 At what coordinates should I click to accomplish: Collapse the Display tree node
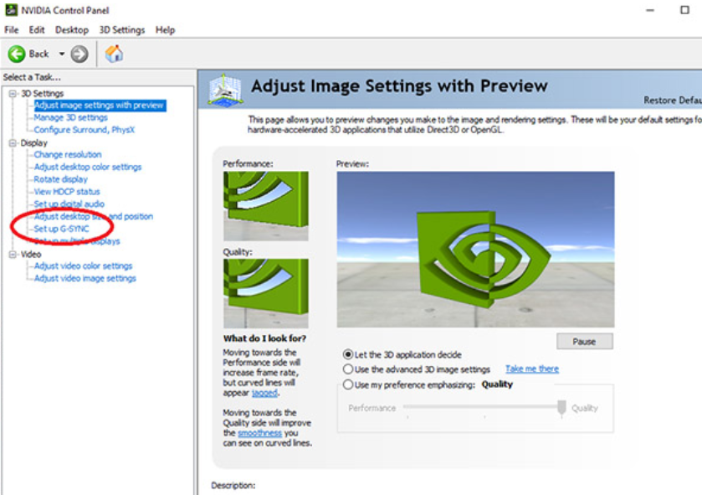tap(13, 143)
